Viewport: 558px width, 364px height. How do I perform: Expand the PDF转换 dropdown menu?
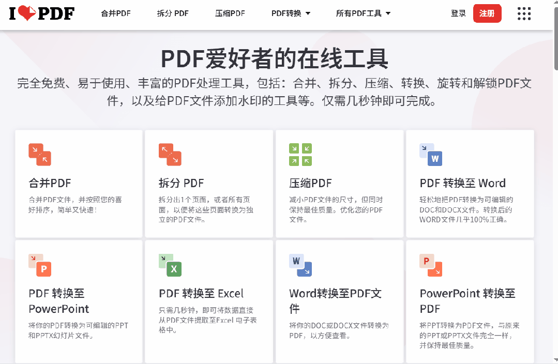[x=291, y=13]
